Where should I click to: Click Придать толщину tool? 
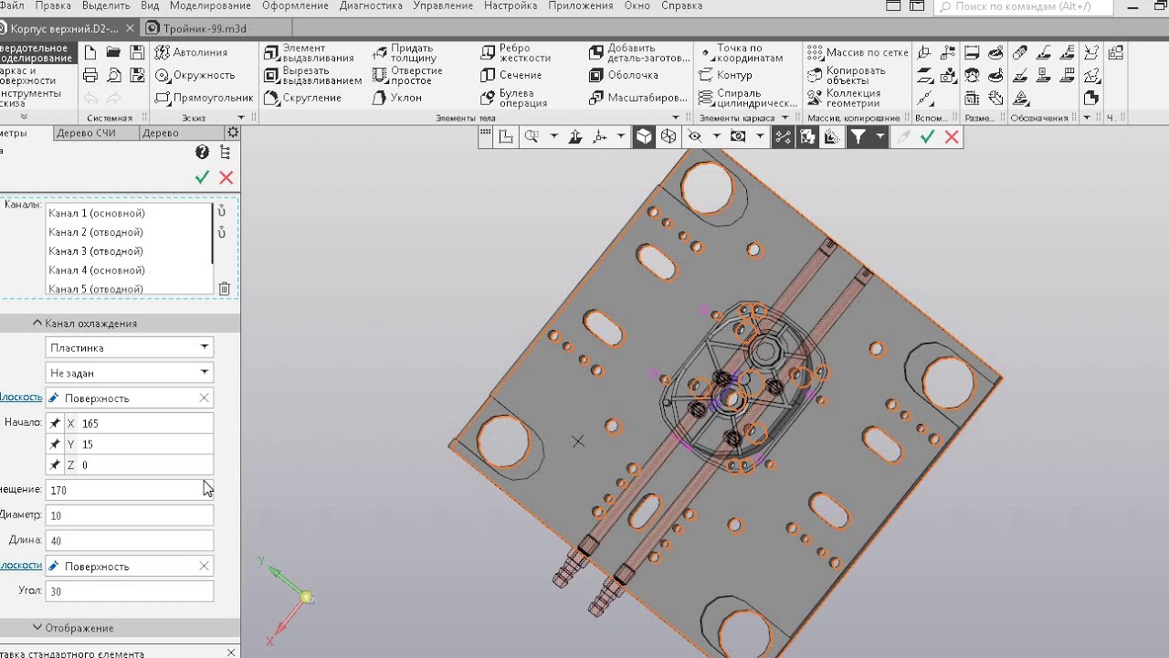point(405,53)
